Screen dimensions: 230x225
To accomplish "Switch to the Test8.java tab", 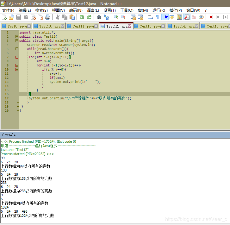I will (x=16, y=26).
